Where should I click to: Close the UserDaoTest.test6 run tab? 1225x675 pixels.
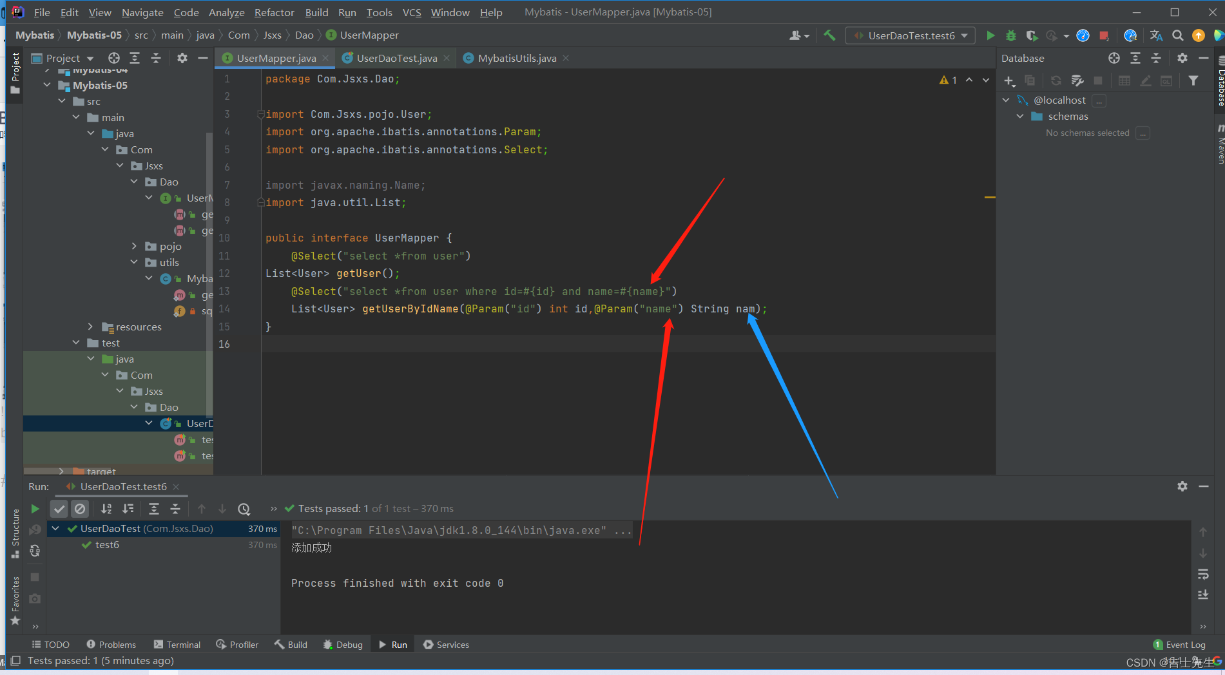[x=176, y=487]
